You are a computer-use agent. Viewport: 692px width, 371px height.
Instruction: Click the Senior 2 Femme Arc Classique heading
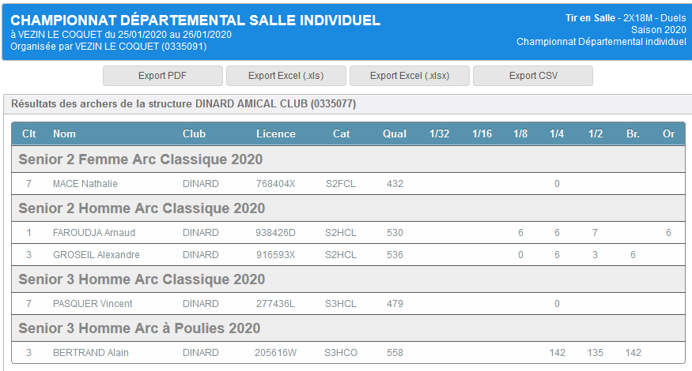pos(141,159)
